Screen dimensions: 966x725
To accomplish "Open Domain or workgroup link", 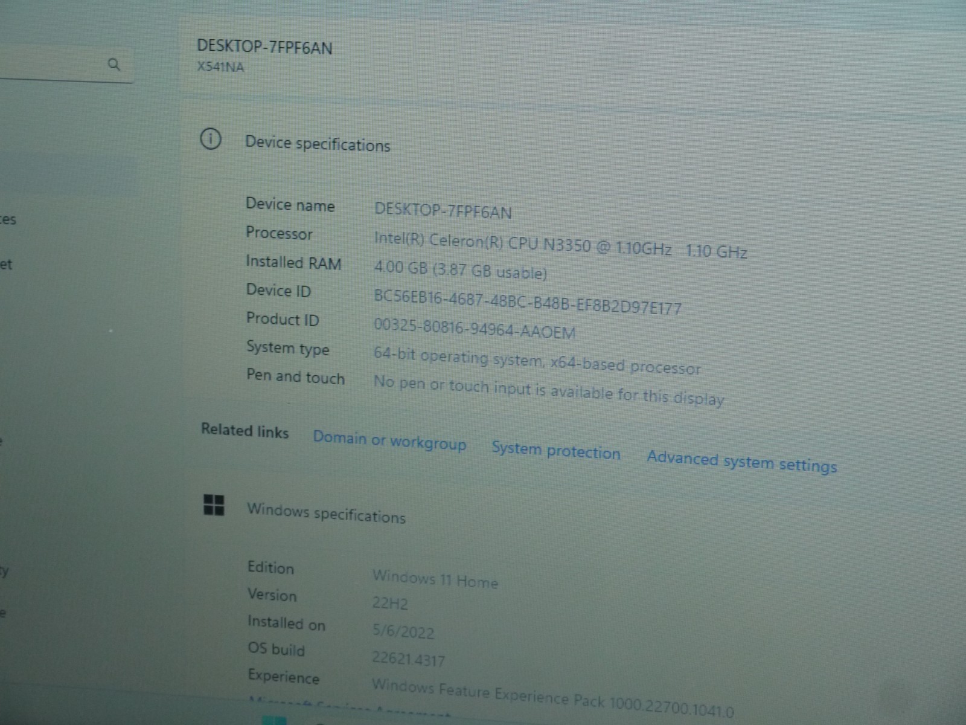I will tap(389, 440).
